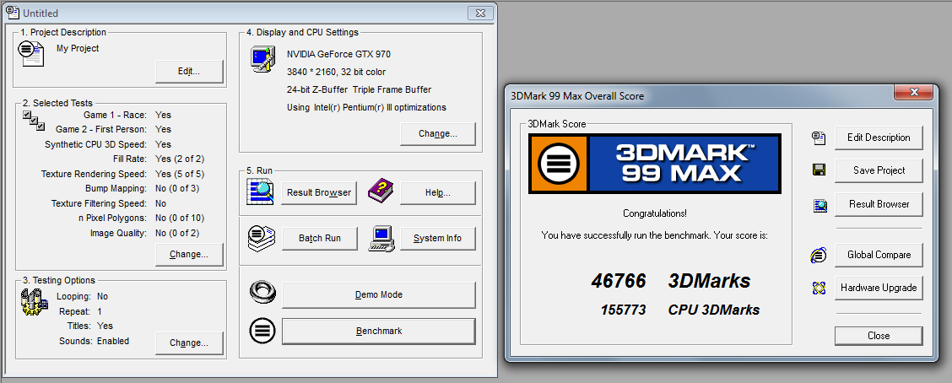Screen dimensions: 952x383
Task: Click the Texture Rendering Speed row
Action: [x=122, y=174]
